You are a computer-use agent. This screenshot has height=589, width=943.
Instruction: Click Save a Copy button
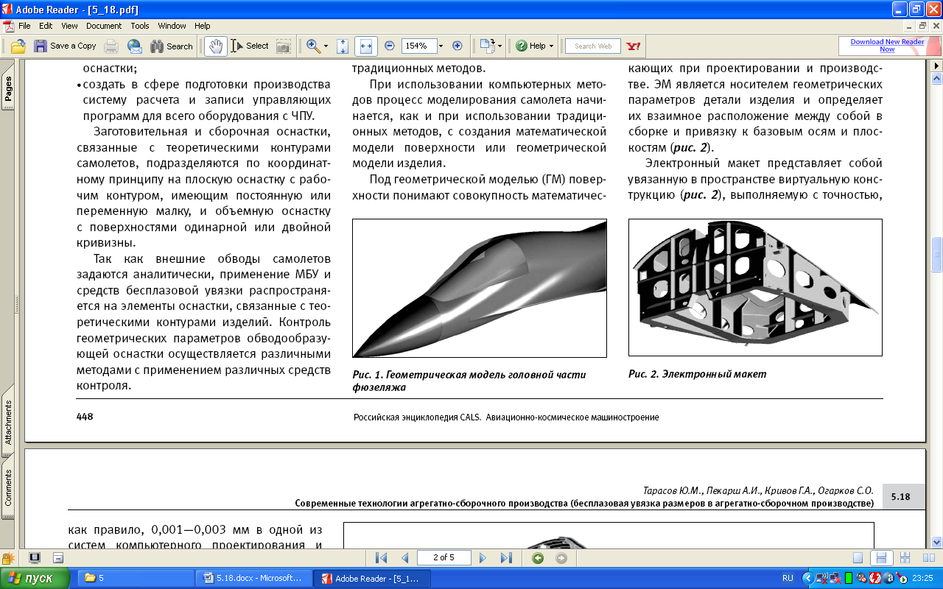coord(66,46)
